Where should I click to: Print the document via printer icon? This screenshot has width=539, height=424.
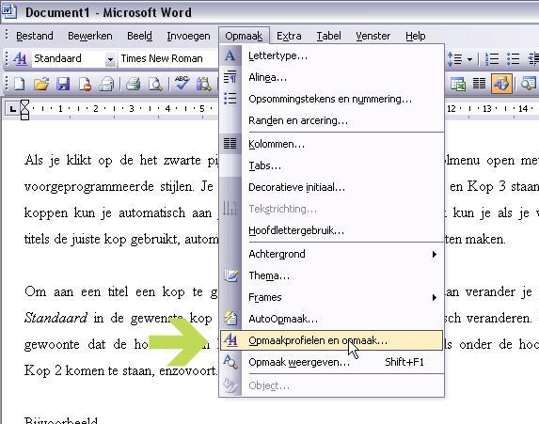[134, 84]
